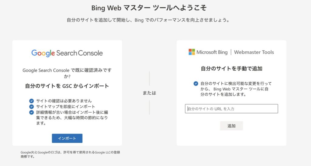Screen dimensions: 311x166
Task: Click the 自分のサイトを手動で追加 heading
Action: [x=231, y=69]
